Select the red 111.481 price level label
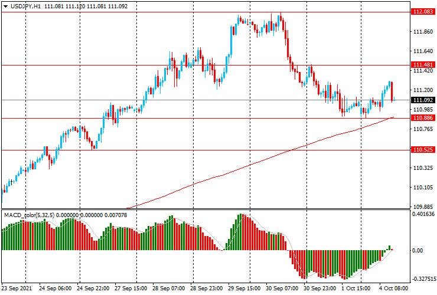The image size is (437, 295). [423, 65]
